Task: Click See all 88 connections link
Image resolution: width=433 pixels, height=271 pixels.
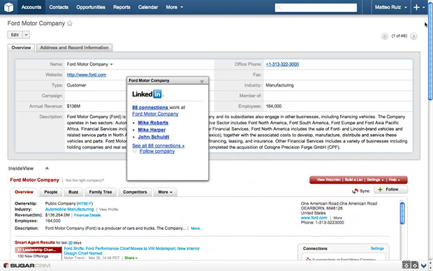Action: (x=159, y=145)
